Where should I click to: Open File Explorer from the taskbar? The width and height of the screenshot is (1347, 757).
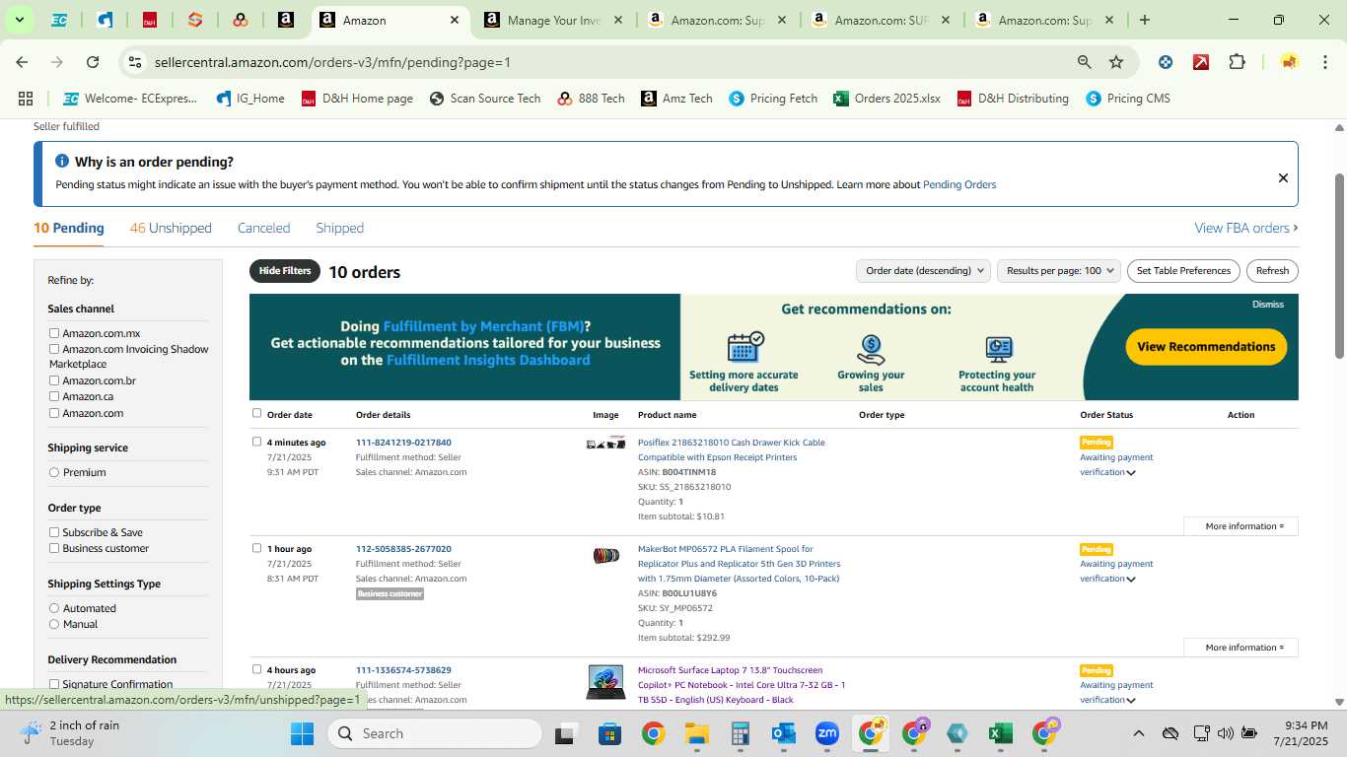[697, 733]
